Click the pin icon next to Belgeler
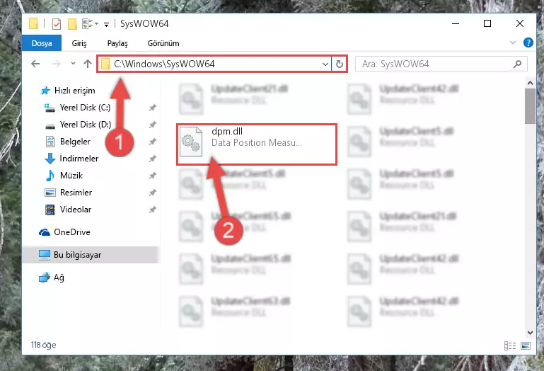The image size is (544, 371). pyautogui.click(x=152, y=142)
